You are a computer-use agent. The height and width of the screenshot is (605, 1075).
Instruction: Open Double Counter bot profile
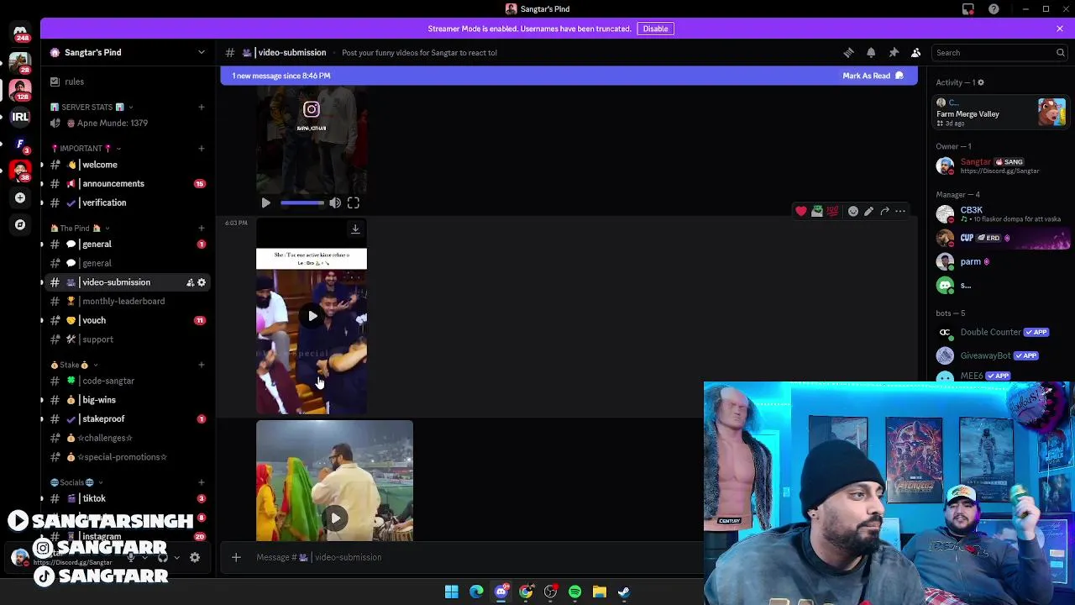(1000, 332)
